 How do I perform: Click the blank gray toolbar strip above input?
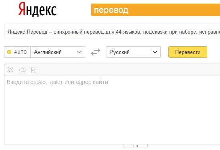click(128, 70)
